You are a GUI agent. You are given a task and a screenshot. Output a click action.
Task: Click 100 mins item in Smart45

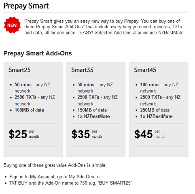point(159,88)
